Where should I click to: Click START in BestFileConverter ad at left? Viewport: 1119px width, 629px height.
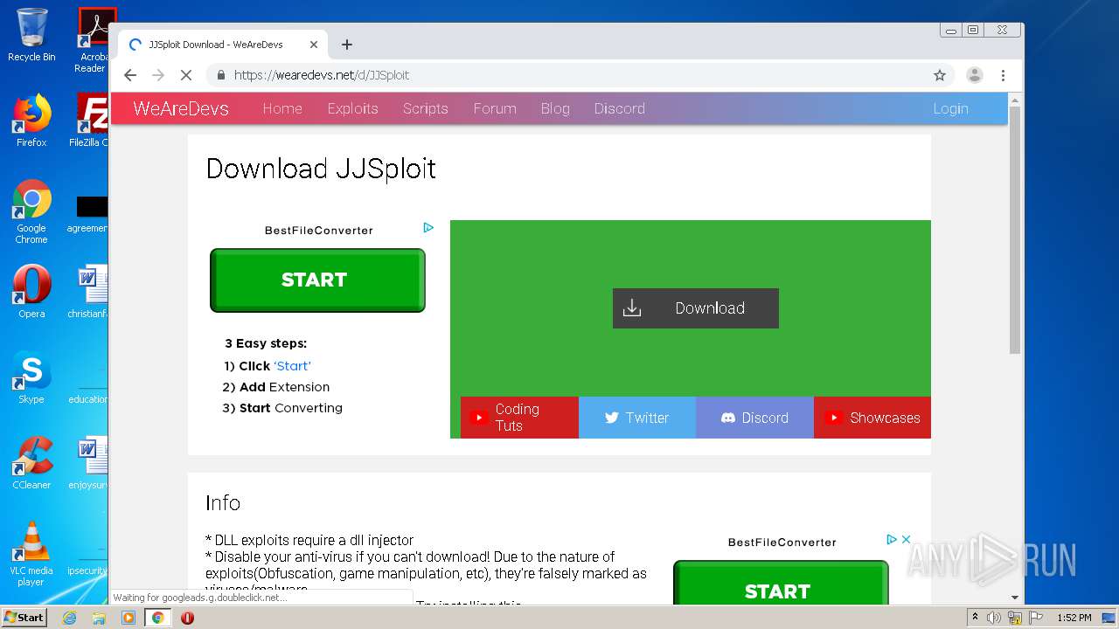[317, 280]
